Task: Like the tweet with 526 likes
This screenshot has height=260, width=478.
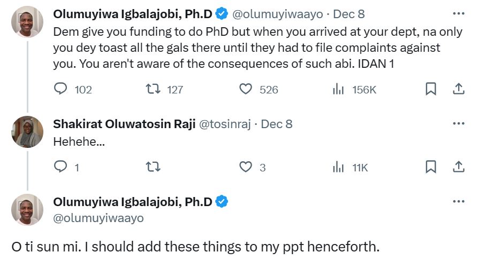Action: click(x=246, y=90)
